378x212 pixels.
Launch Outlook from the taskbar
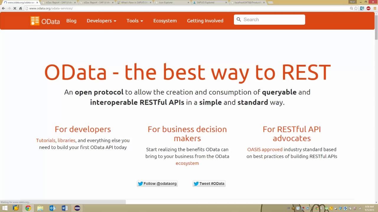(53, 208)
